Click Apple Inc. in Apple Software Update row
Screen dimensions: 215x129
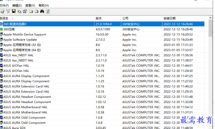point(130,40)
